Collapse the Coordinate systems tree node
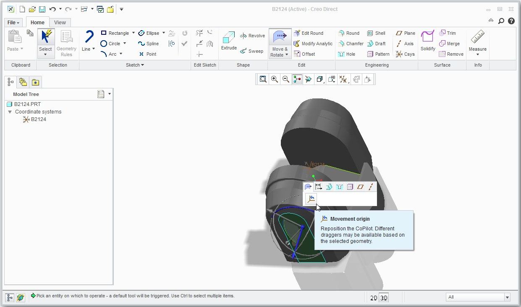The height and width of the screenshot is (307, 521). 10,112
